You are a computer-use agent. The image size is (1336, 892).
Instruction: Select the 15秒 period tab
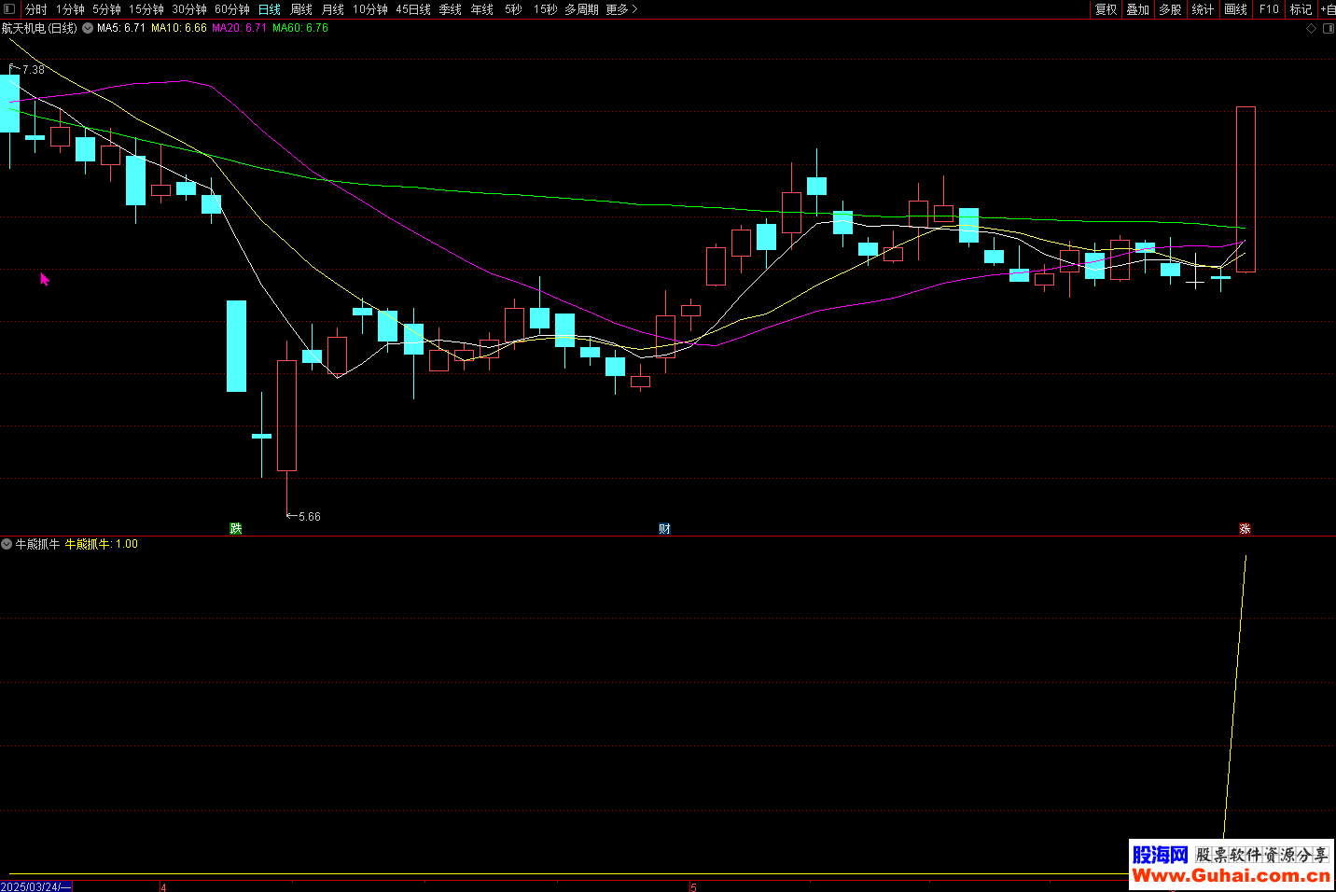(x=546, y=9)
